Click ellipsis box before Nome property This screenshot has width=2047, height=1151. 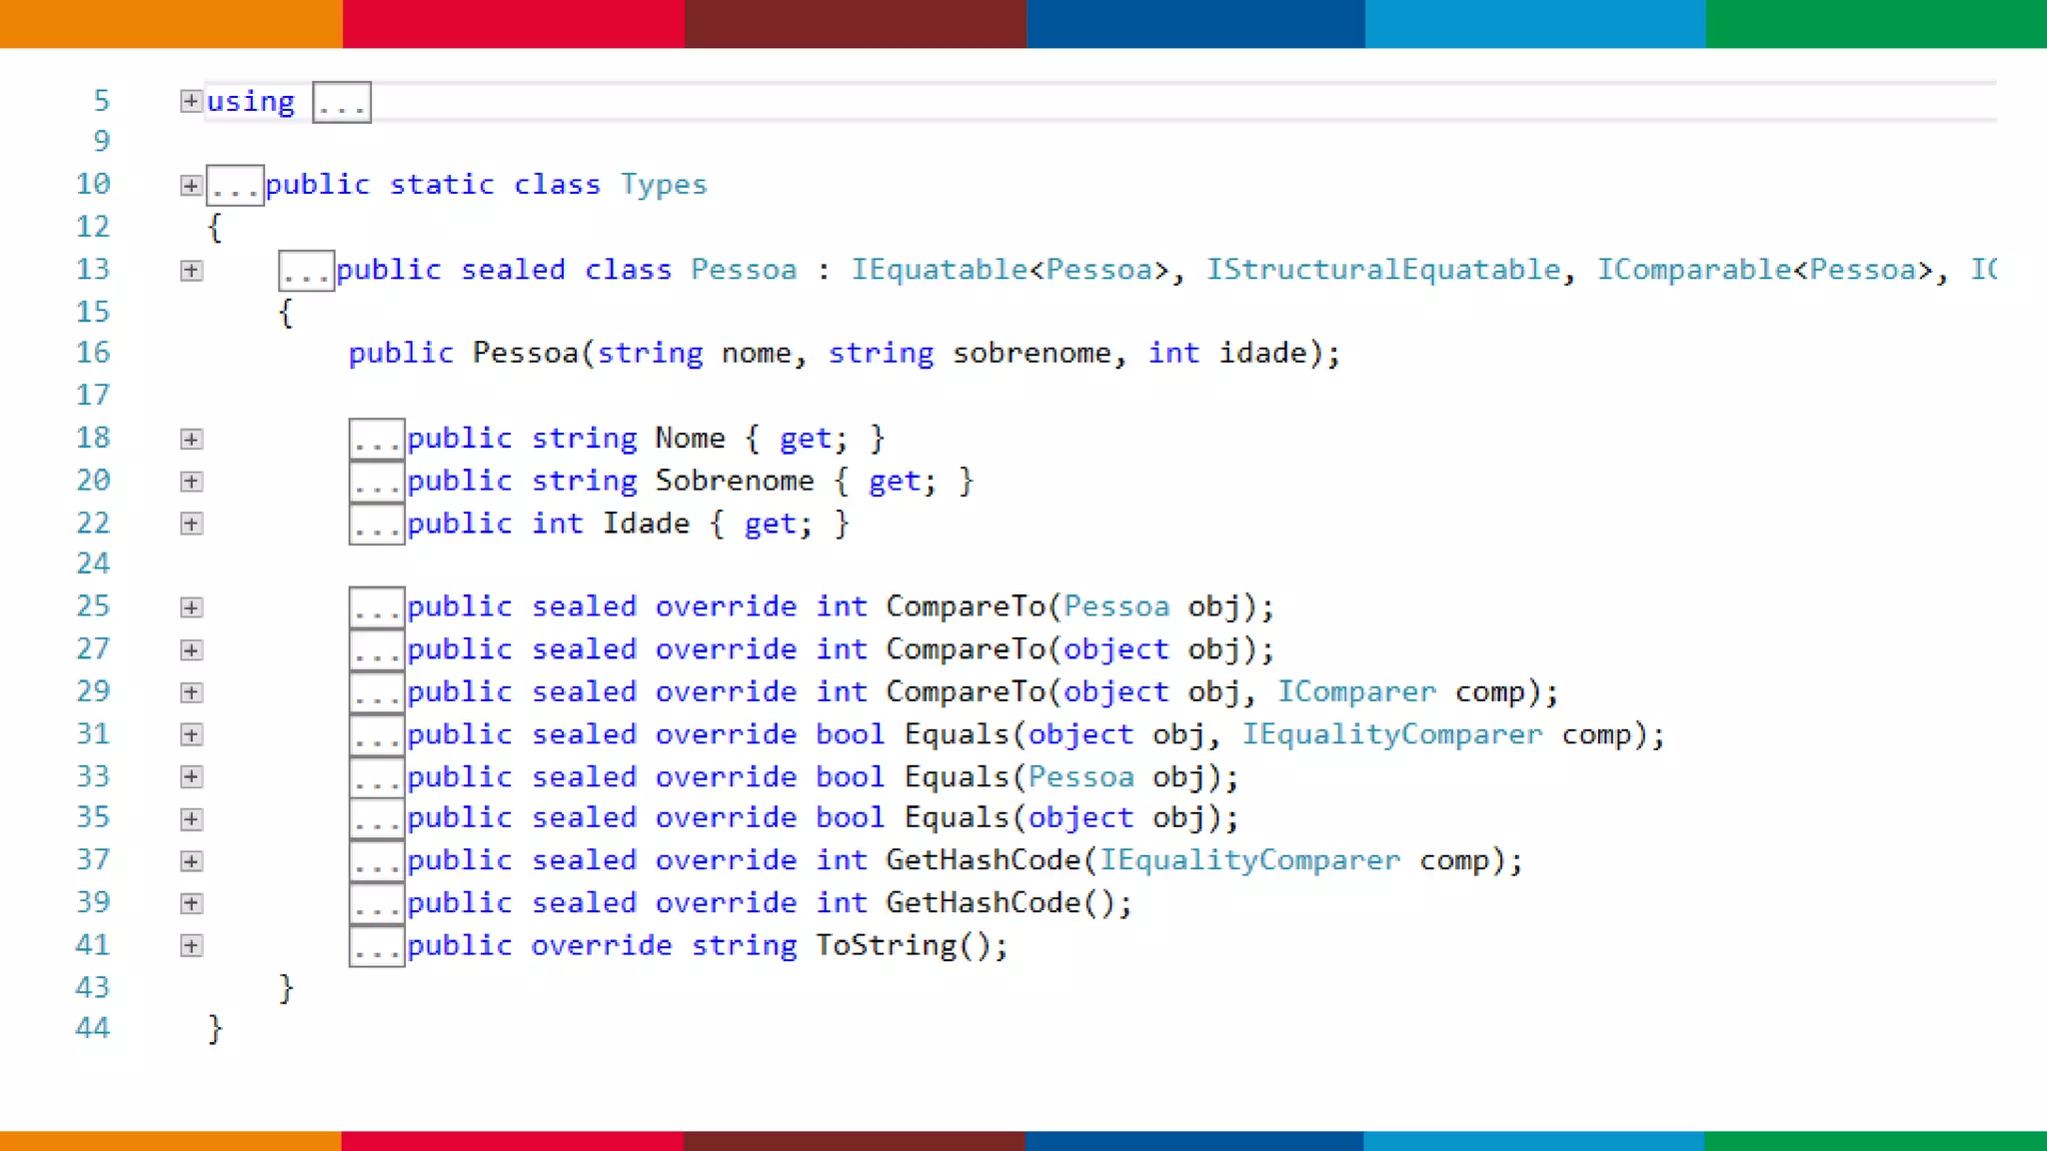(377, 439)
